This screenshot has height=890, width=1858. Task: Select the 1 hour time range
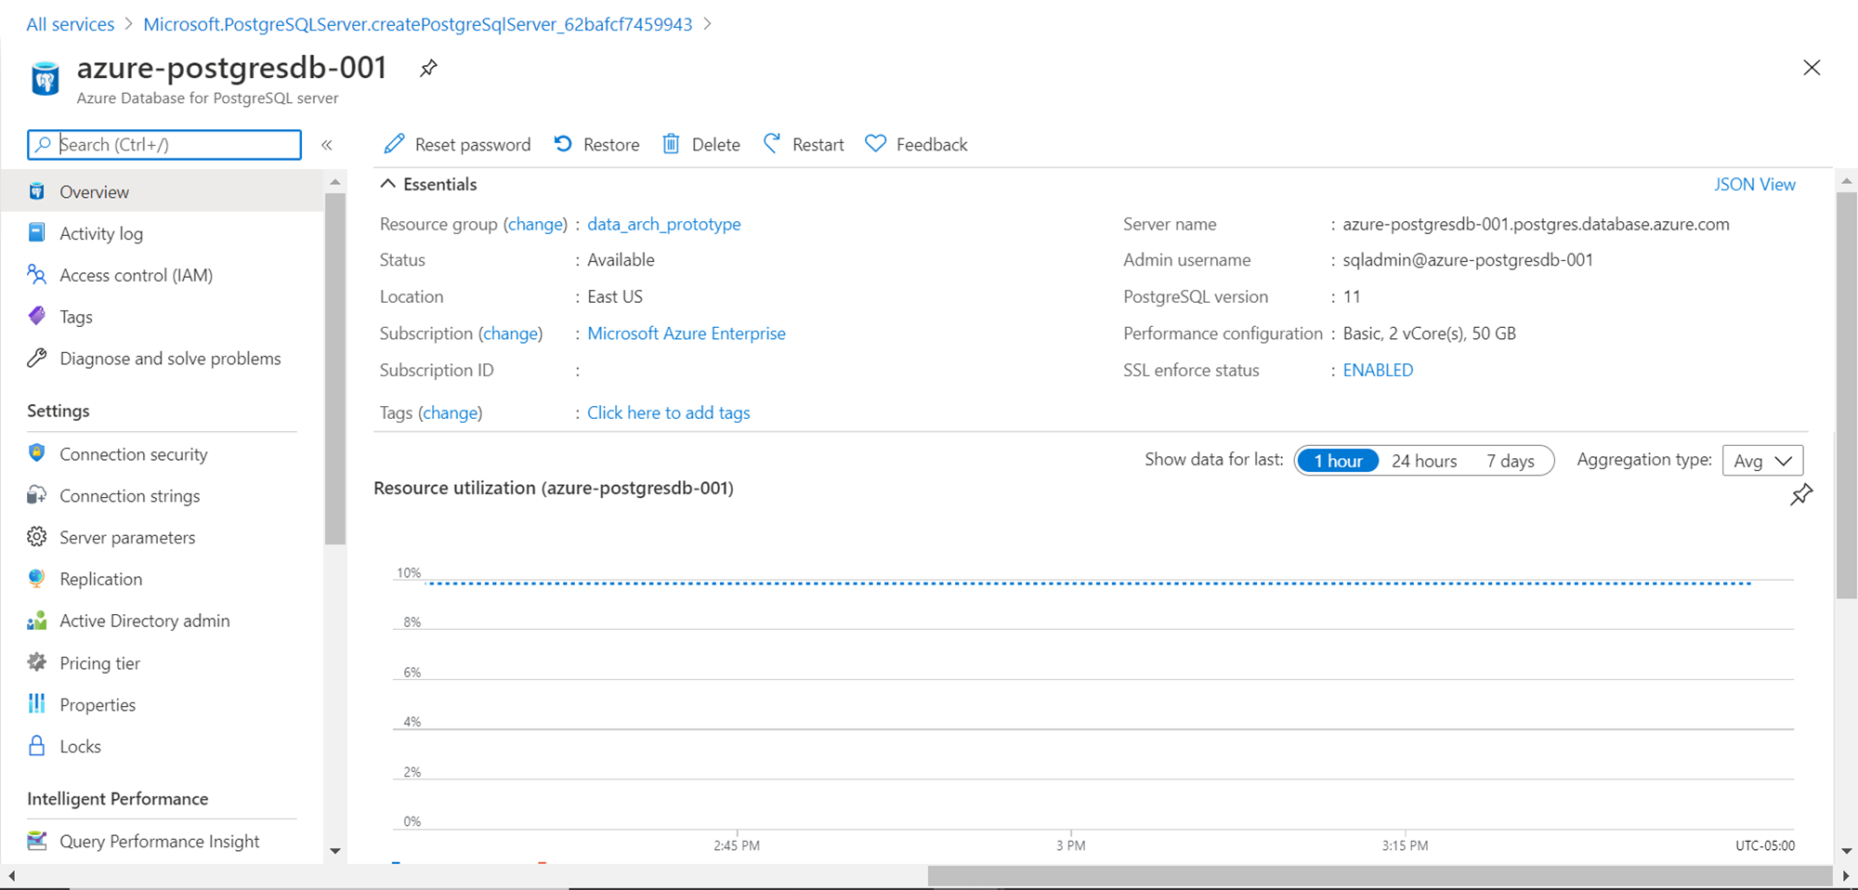click(1338, 461)
